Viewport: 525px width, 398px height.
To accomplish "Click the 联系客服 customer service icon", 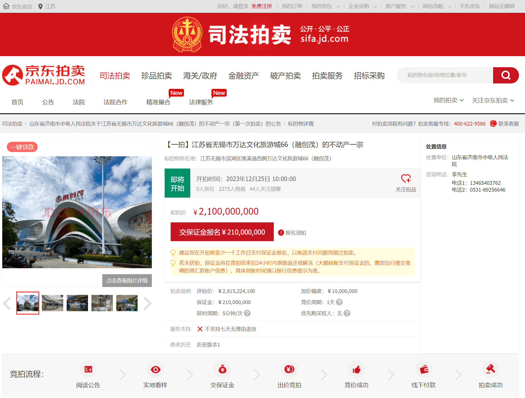I will point(493,124).
